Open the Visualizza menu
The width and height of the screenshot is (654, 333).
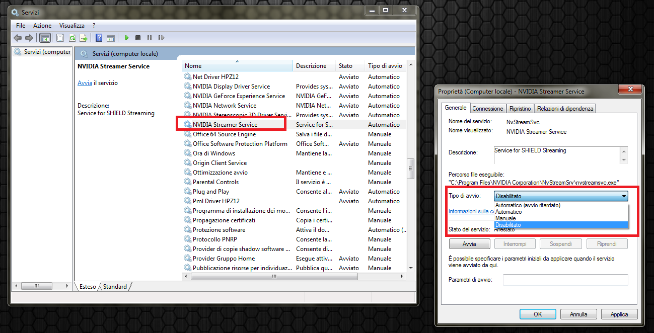(72, 25)
